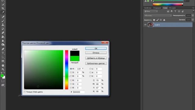Select the Zoom tool

pyautogui.click(x=3, y=69)
